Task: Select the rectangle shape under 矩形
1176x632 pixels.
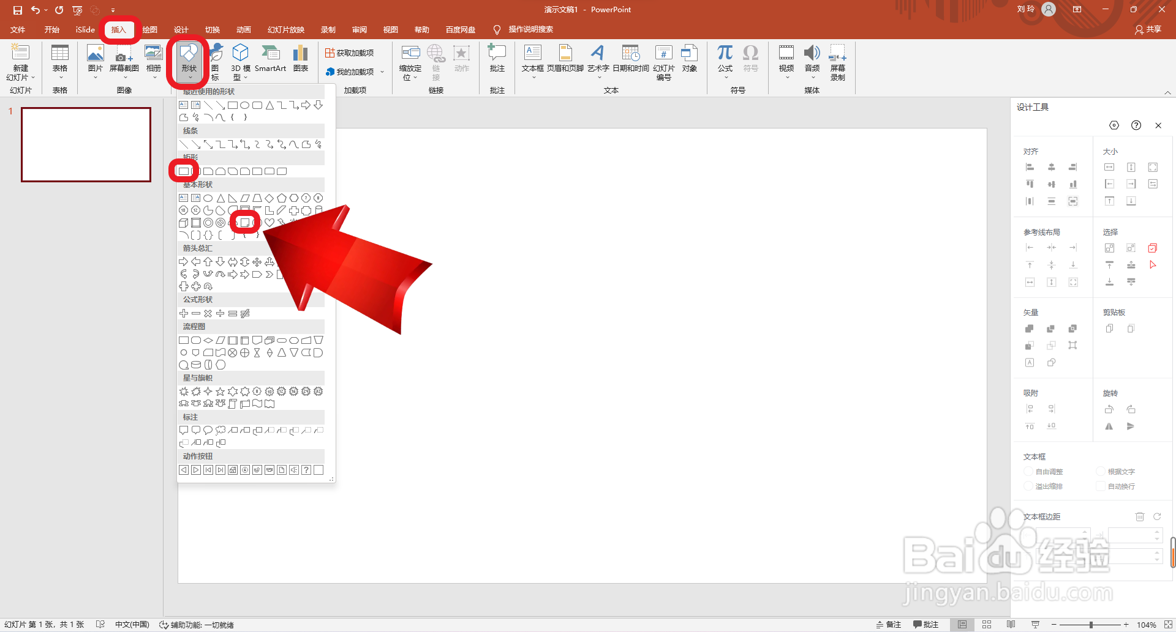Action: [184, 171]
